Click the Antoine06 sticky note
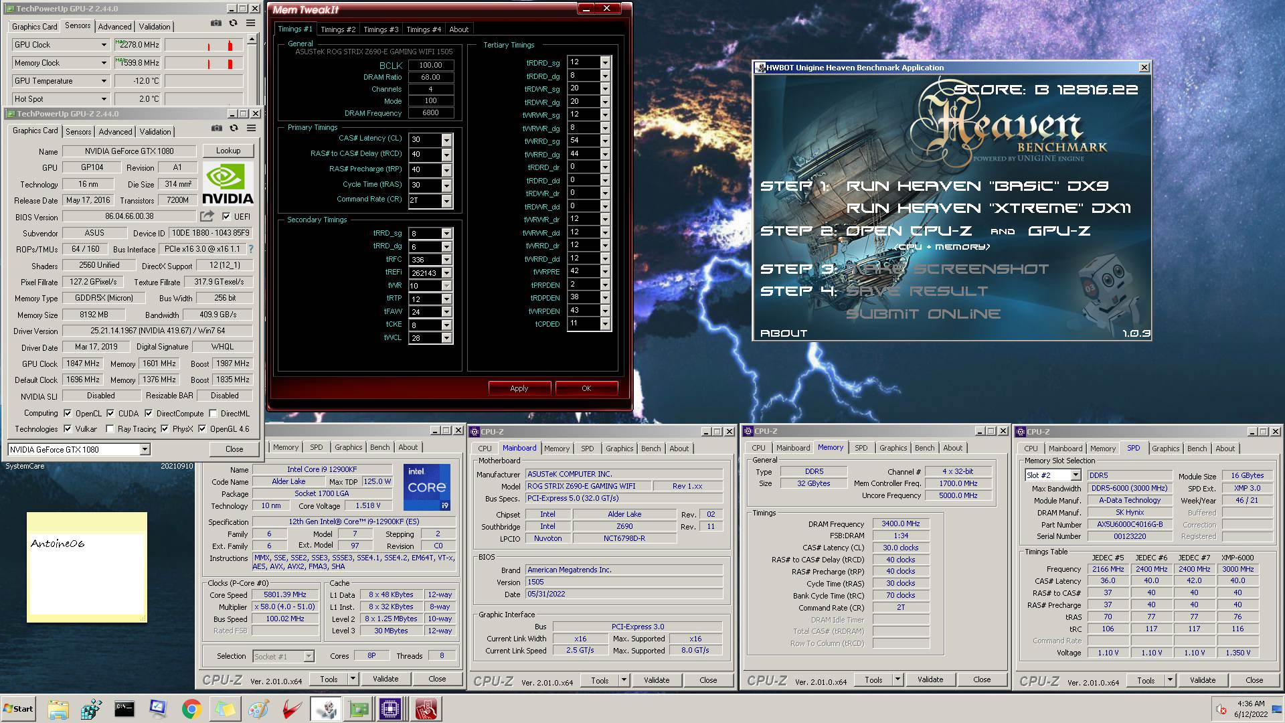Image resolution: width=1285 pixels, height=723 pixels. pyautogui.click(x=87, y=568)
